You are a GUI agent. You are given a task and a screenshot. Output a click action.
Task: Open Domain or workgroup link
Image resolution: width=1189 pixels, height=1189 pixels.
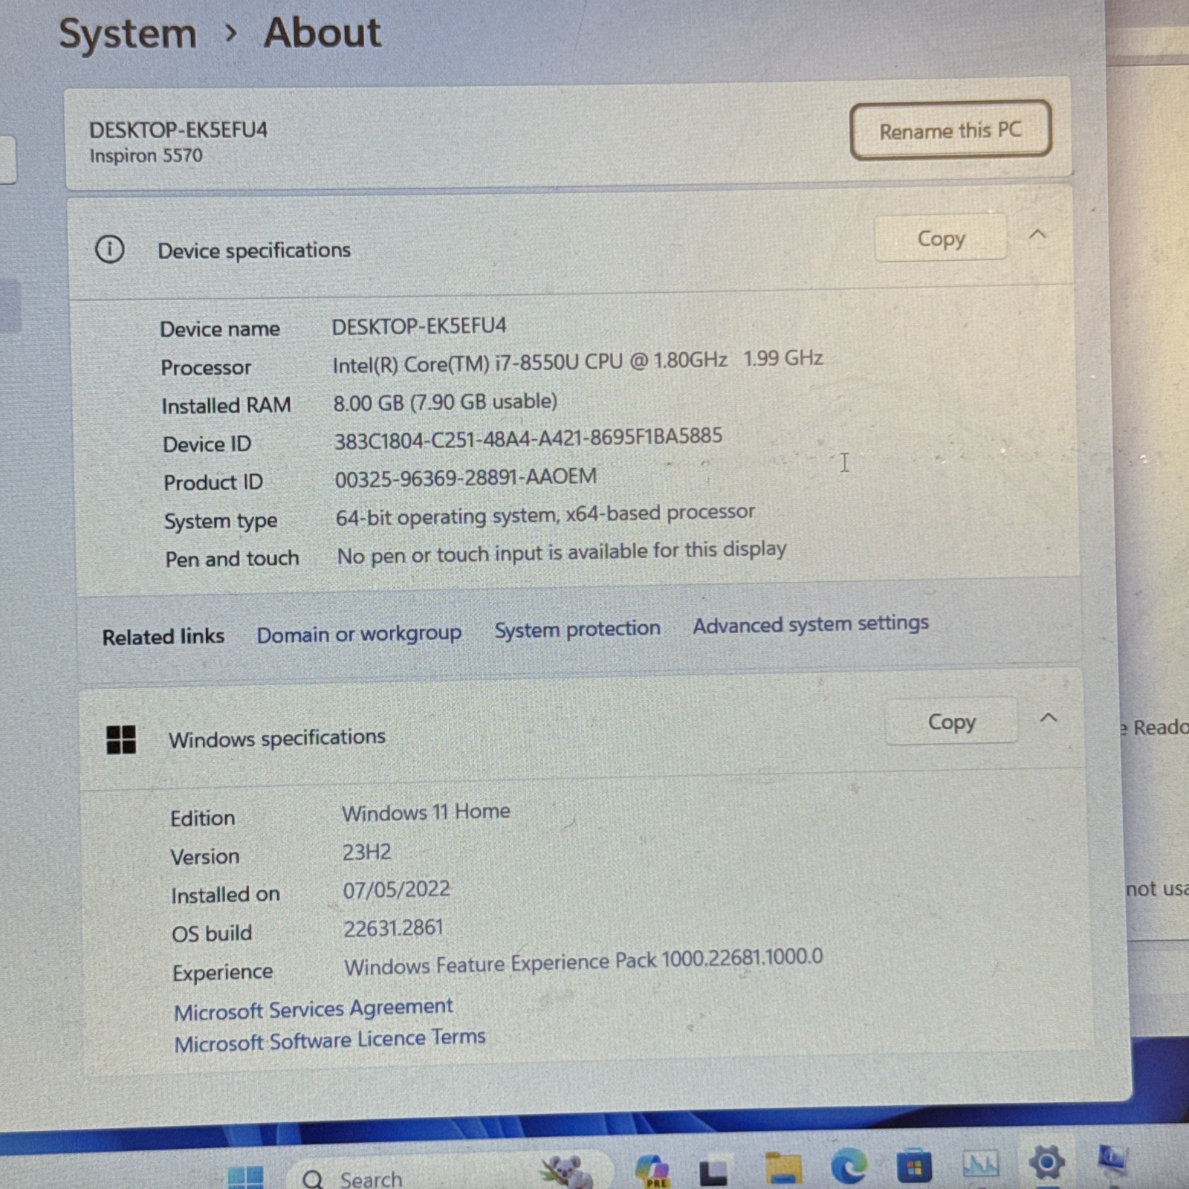tap(359, 634)
